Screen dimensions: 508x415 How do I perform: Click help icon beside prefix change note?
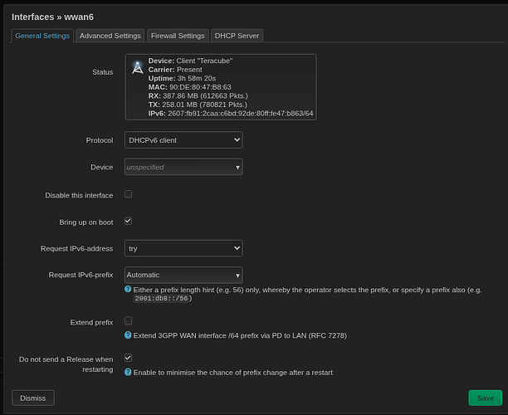click(x=128, y=372)
